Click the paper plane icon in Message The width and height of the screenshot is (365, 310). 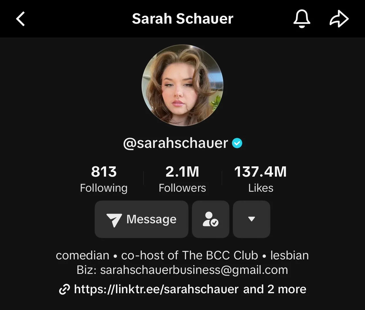114,220
